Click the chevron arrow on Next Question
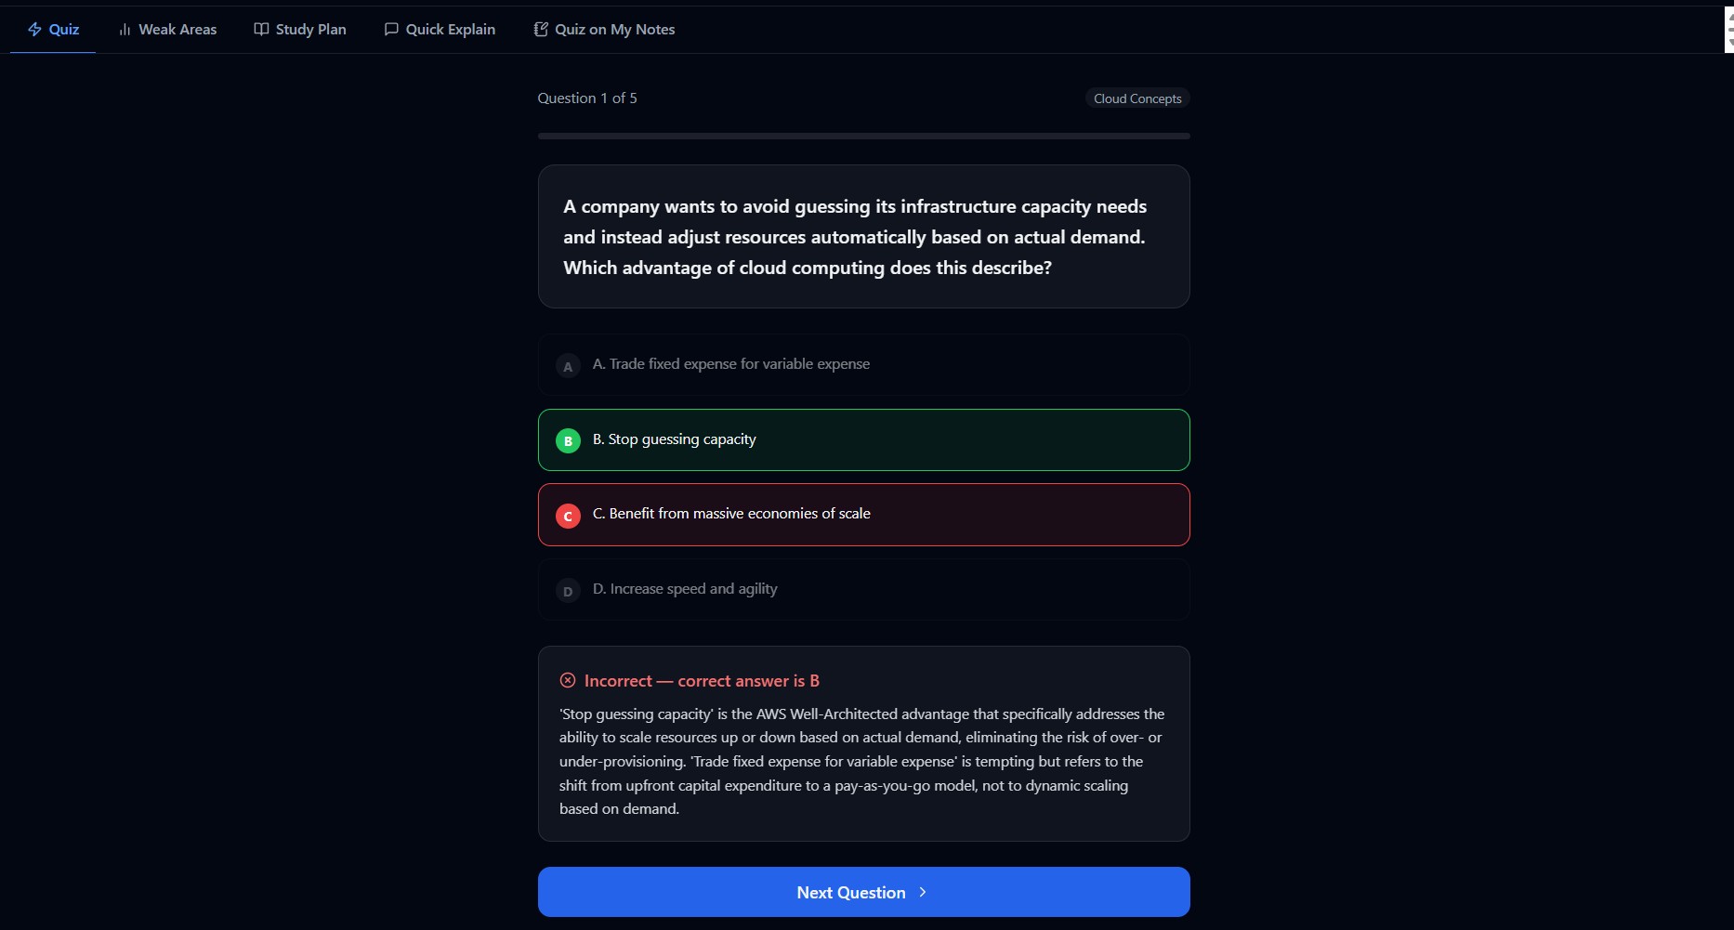 923,892
